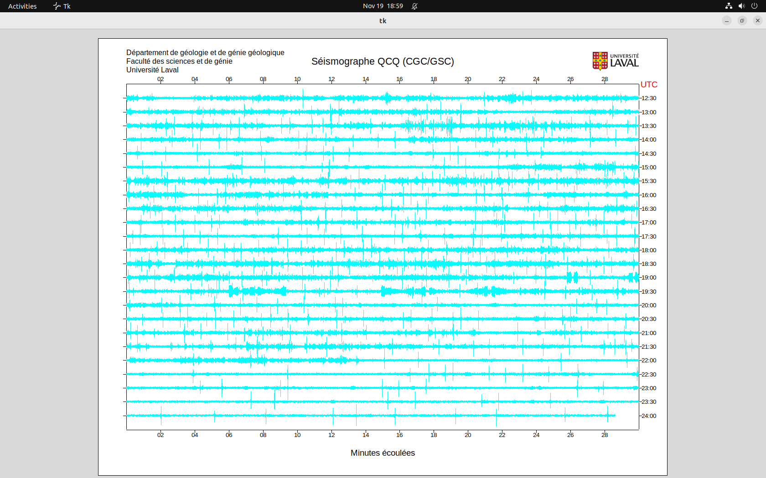Open the power menu icon

coord(754,6)
